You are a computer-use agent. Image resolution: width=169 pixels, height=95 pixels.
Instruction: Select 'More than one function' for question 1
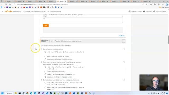45,59
